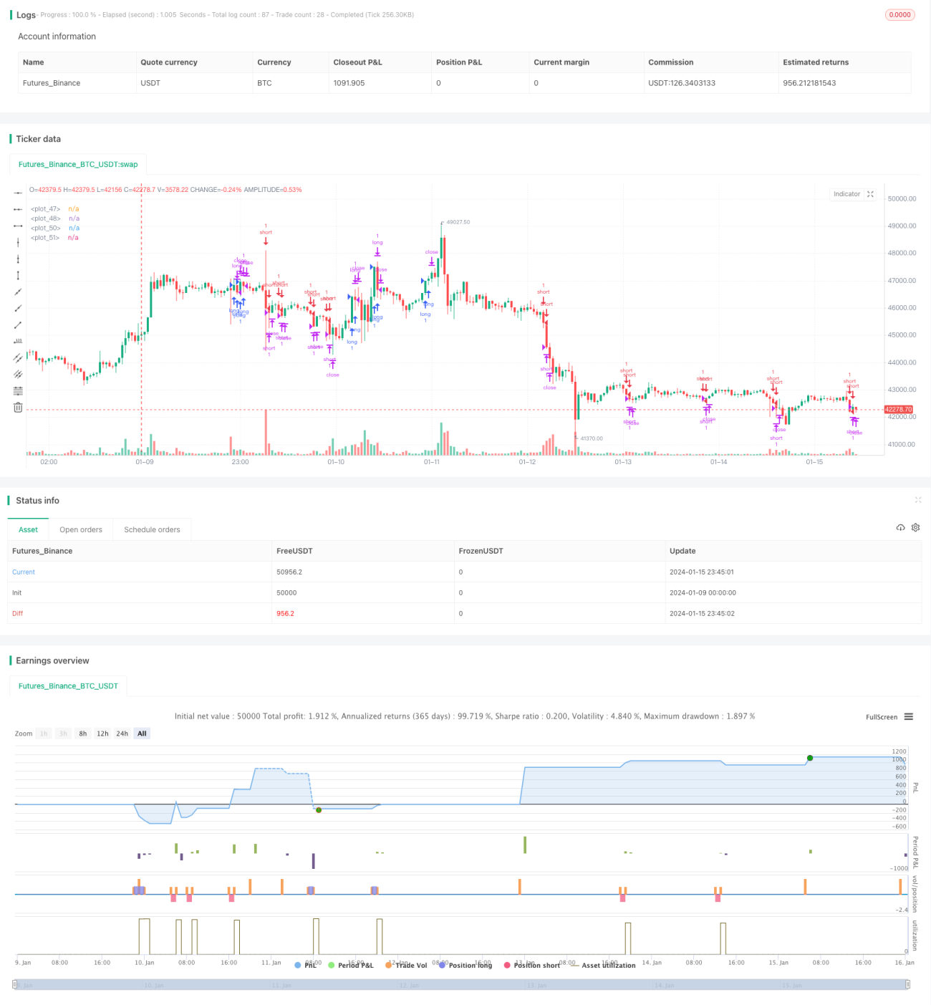Select the price line tool labeled 123
Screen dimensions: 931x1005
coord(18,341)
